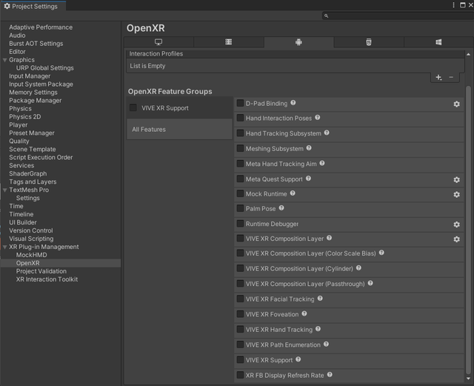Image resolution: width=474 pixels, height=386 pixels.
Task: Open MockHMD settings
Action: [x=31, y=255]
